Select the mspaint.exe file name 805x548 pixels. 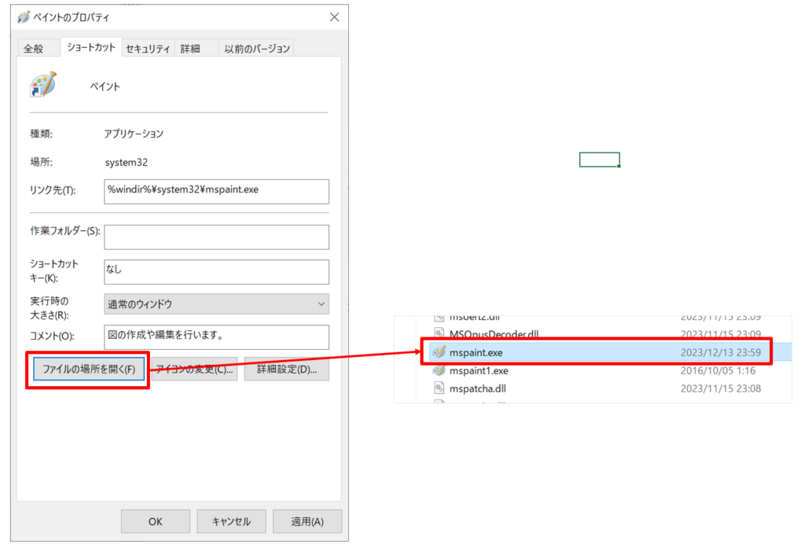point(476,352)
